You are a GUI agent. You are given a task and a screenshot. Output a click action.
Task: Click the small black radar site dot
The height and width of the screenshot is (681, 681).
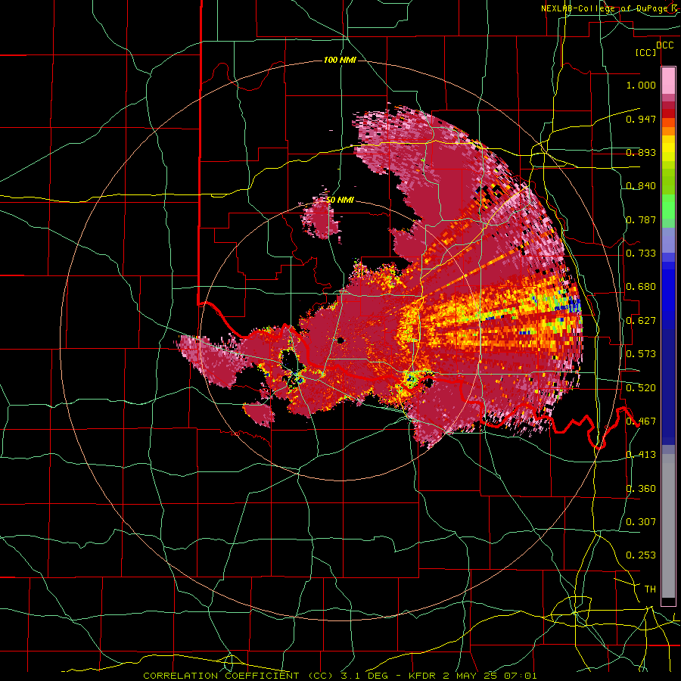coord(340,340)
